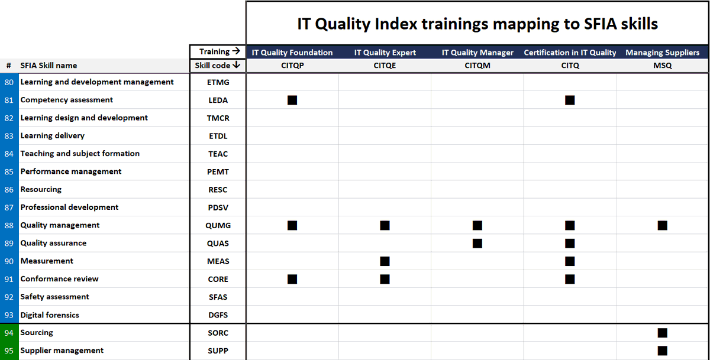Click skill code CORE
710x360 pixels.
pos(218,279)
